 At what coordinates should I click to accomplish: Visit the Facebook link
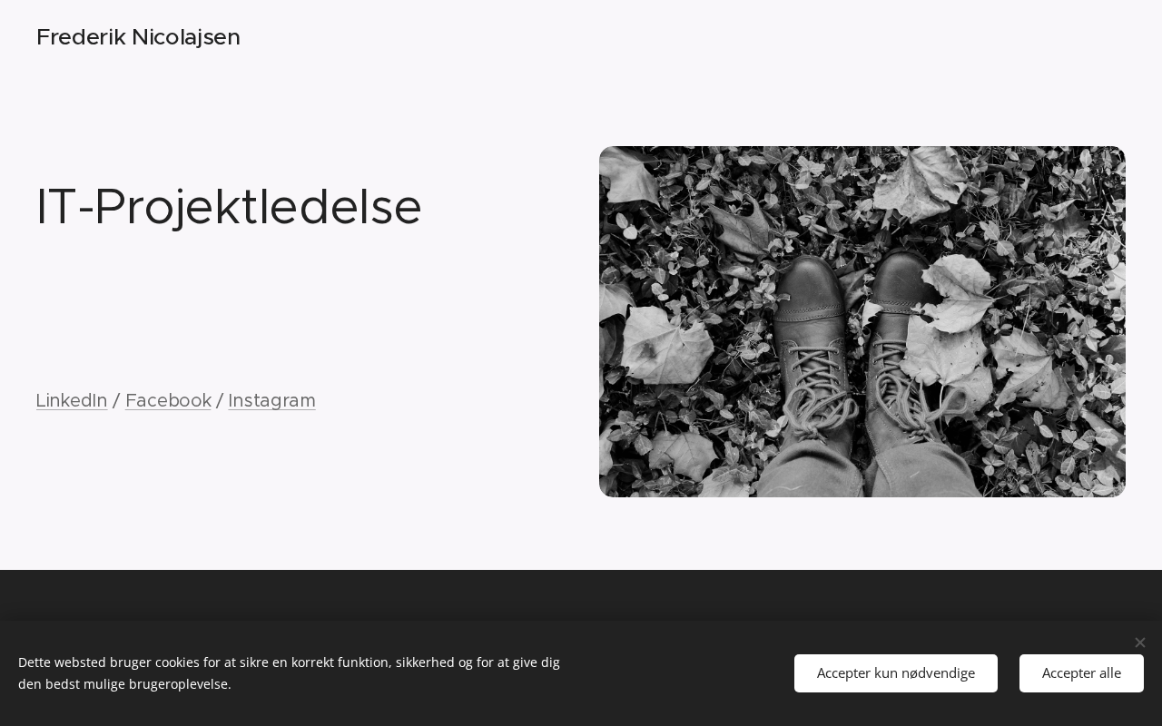point(168,400)
